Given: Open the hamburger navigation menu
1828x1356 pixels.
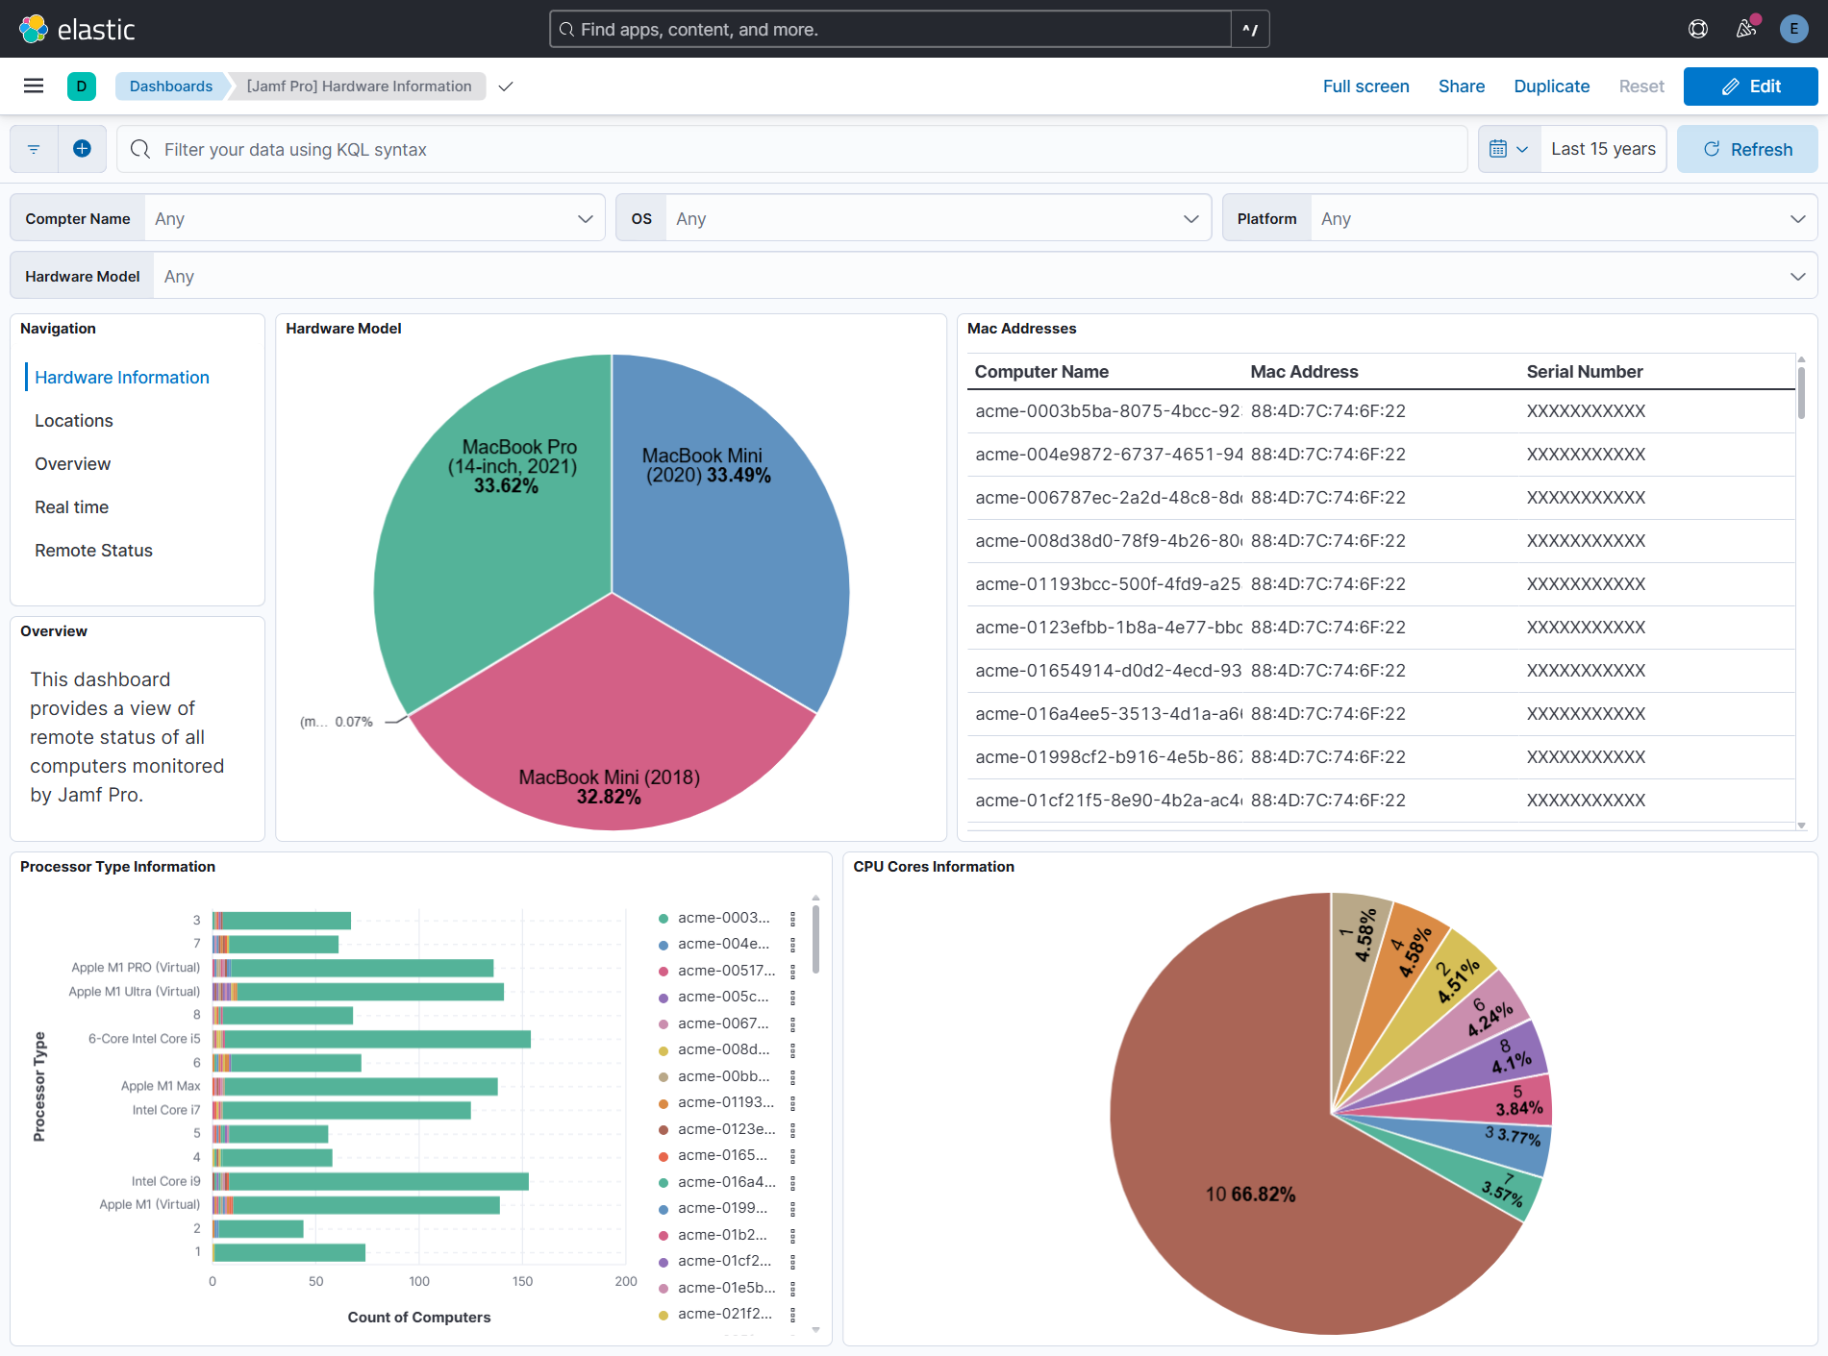Looking at the screenshot, I should pyautogui.click(x=34, y=86).
